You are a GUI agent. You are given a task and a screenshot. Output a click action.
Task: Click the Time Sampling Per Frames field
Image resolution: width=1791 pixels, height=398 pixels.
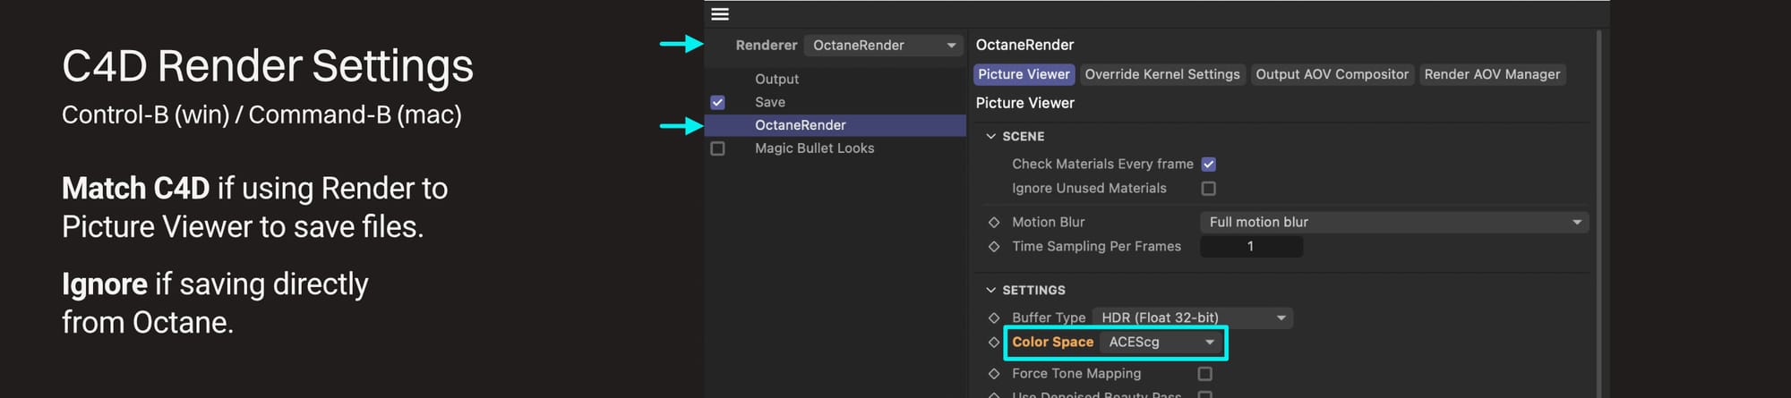[x=1251, y=246]
